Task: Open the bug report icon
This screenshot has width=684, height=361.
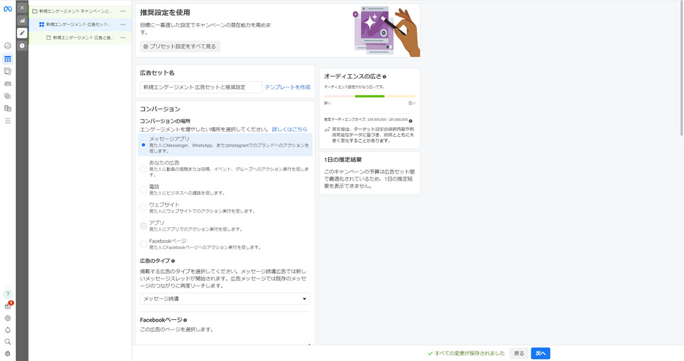Action: point(8,353)
